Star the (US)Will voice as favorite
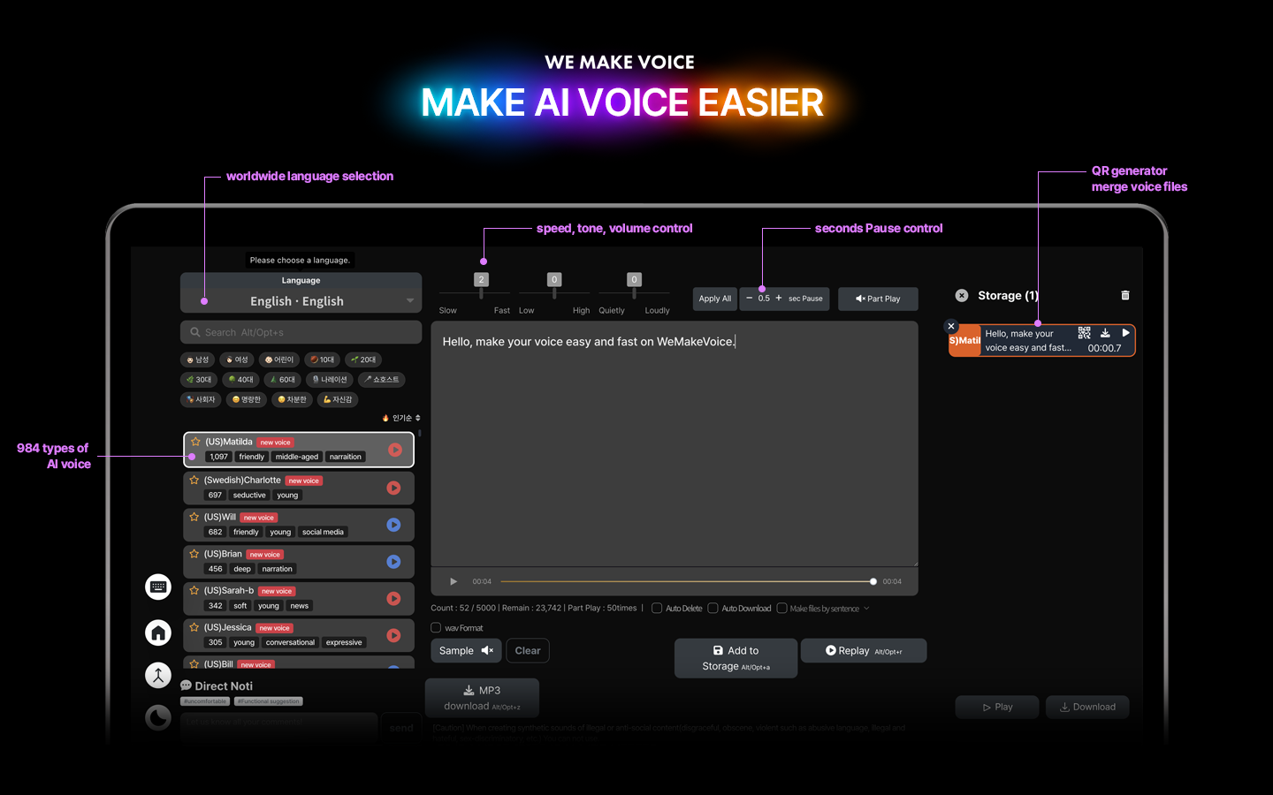This screenshot has width=1273, height=795. [x=194, y=517]
